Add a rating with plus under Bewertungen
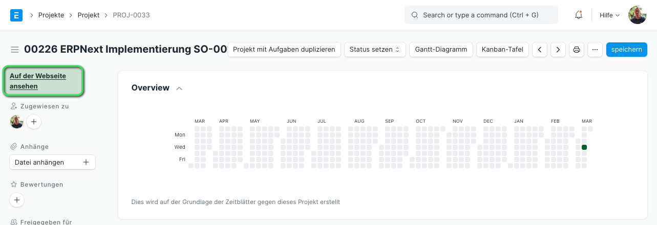This screenshot has width=657, height=225. click(x=17, y=200)
